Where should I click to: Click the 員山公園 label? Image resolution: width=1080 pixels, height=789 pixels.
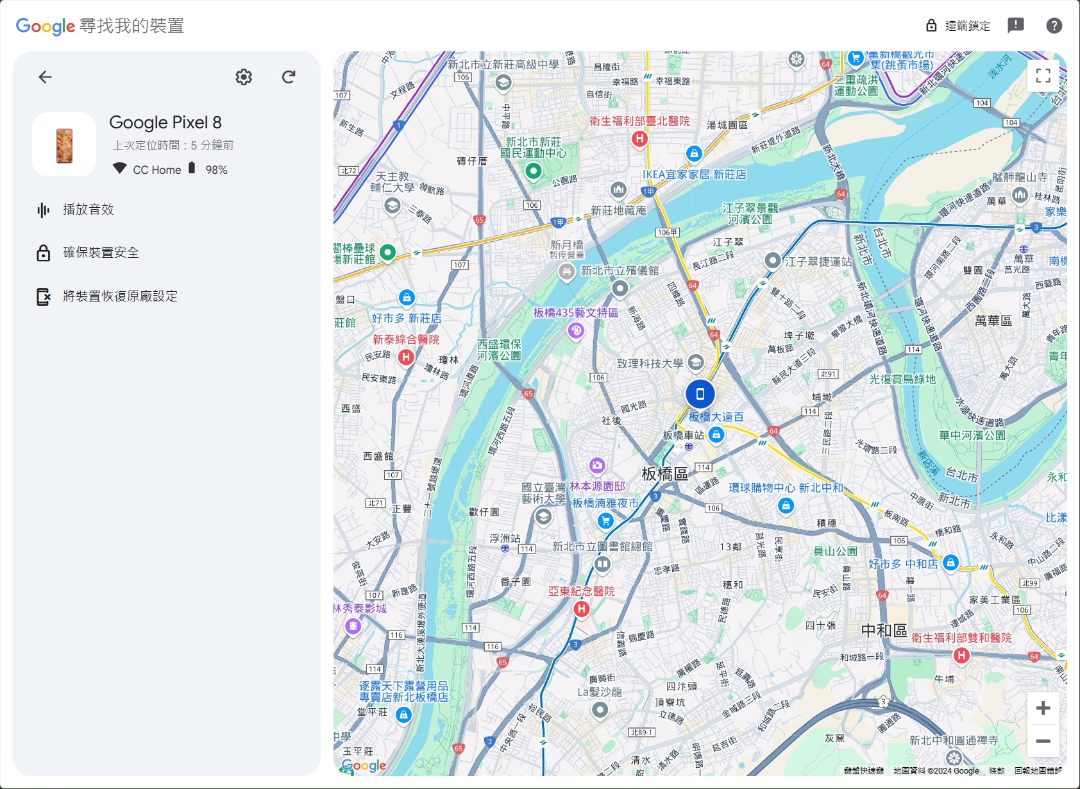(835, 551)
